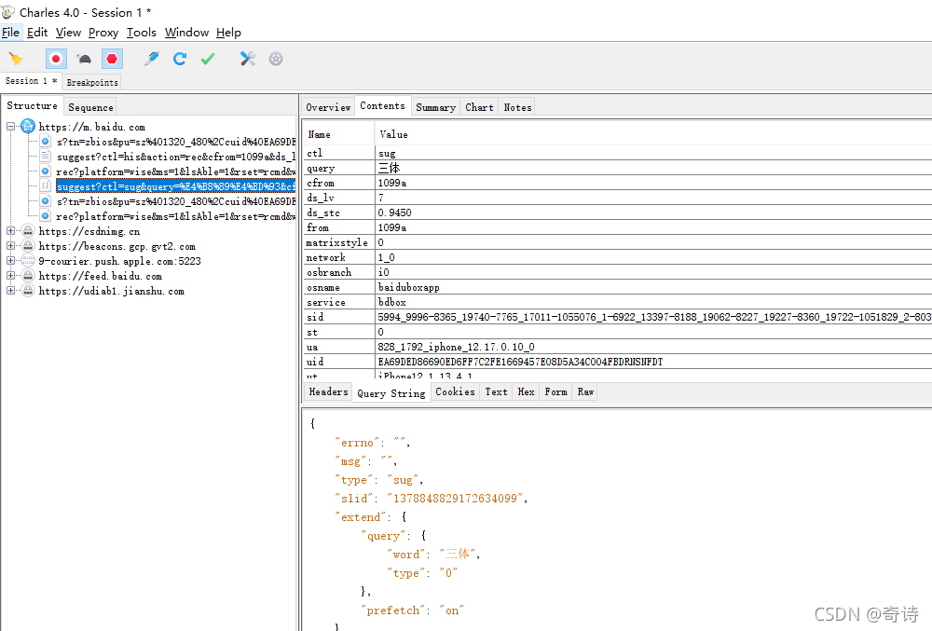
Task: Switch to the Sequence tab
Action: click(90, 107)
